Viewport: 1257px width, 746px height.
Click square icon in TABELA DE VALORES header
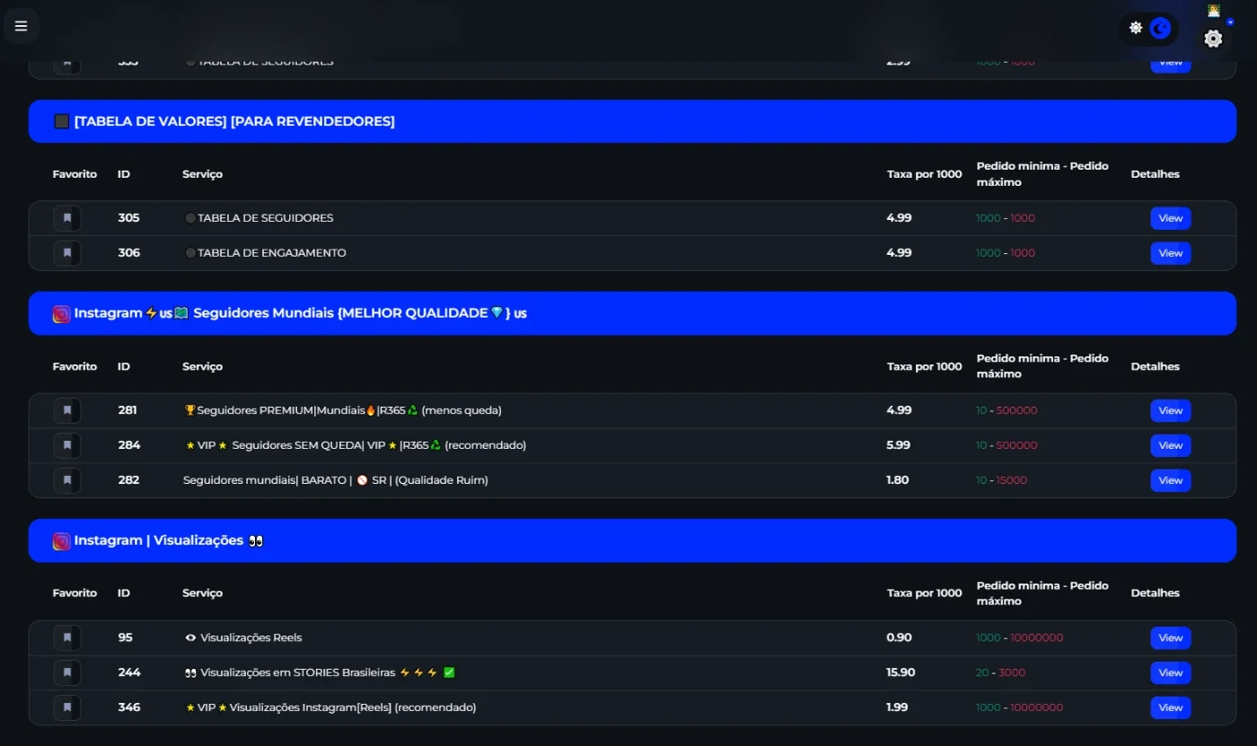(61, 121)
